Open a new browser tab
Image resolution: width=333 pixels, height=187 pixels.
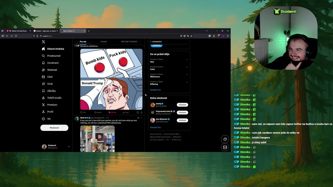[x=89, y=31]
